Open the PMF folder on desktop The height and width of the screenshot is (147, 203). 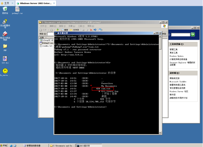coord(5,47)
